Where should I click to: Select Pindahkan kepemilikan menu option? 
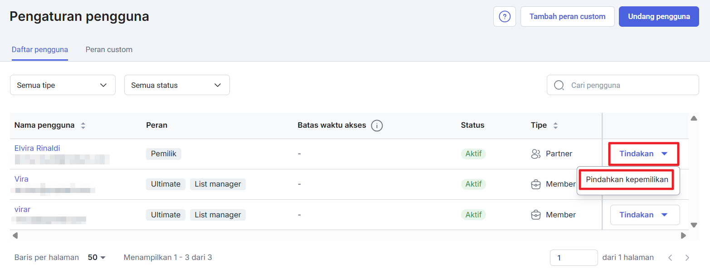627,180
